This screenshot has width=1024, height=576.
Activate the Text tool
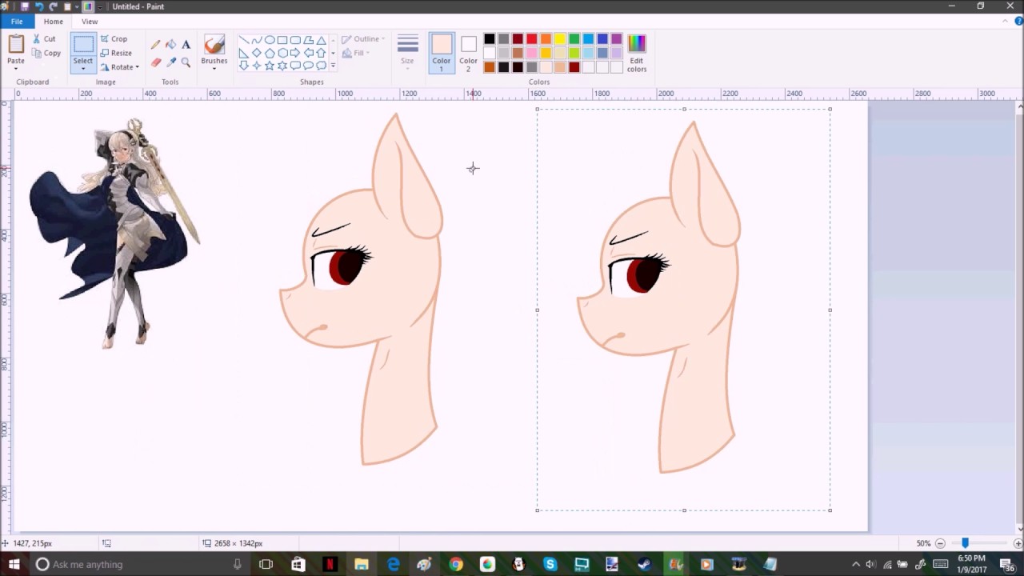(x=186, y=45)
